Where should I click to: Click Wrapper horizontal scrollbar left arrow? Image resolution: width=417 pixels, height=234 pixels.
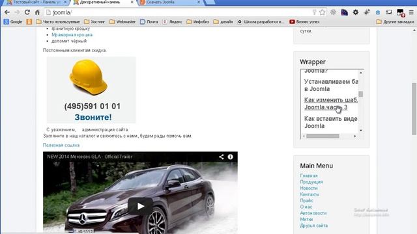point(304,136)
